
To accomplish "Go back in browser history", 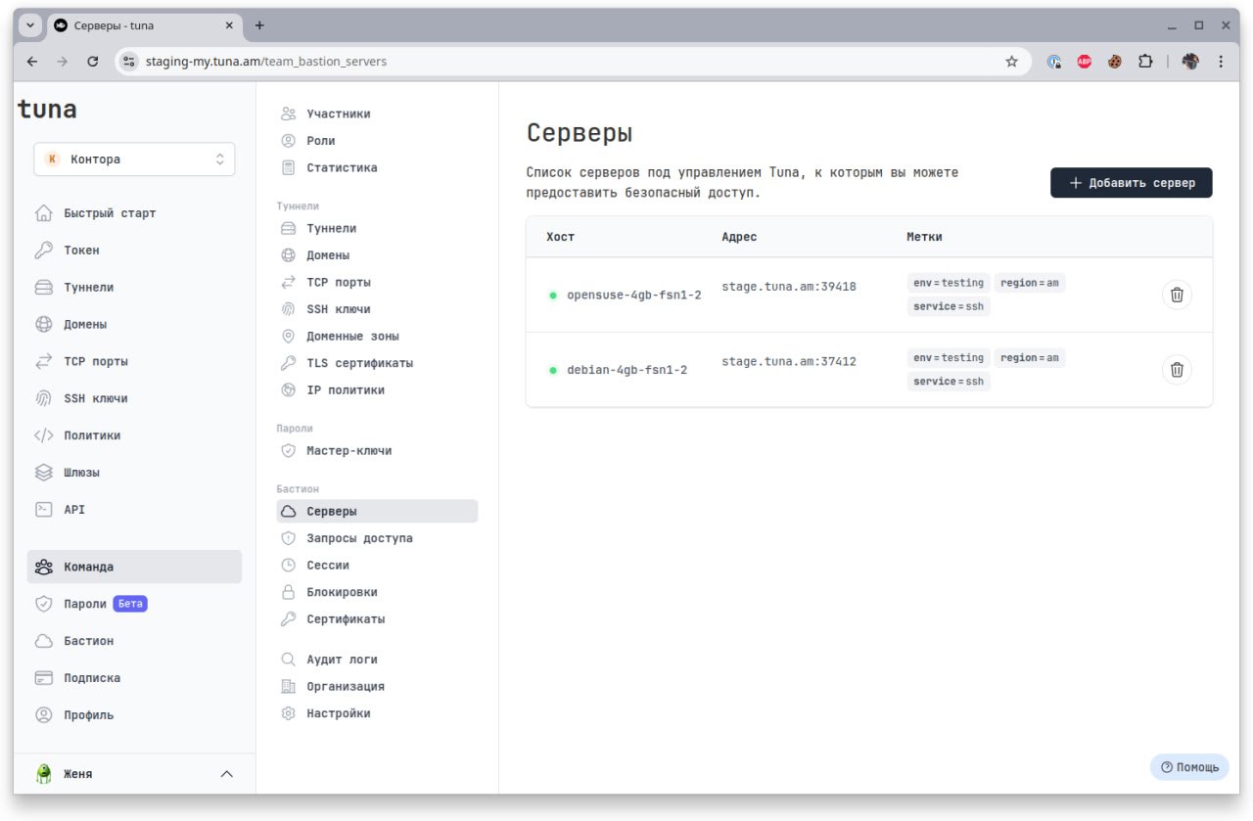I will (32, 61).
